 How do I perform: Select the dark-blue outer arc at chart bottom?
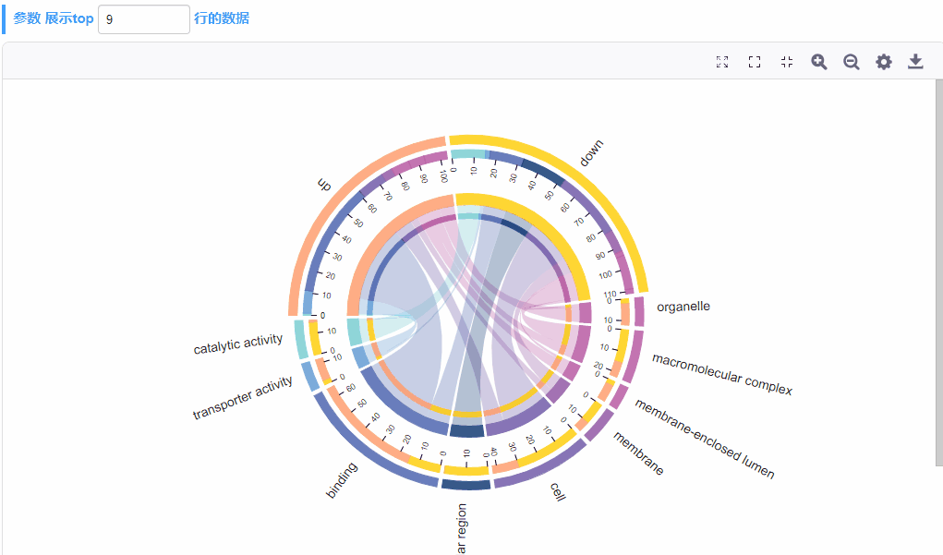[x=466, y=485]
